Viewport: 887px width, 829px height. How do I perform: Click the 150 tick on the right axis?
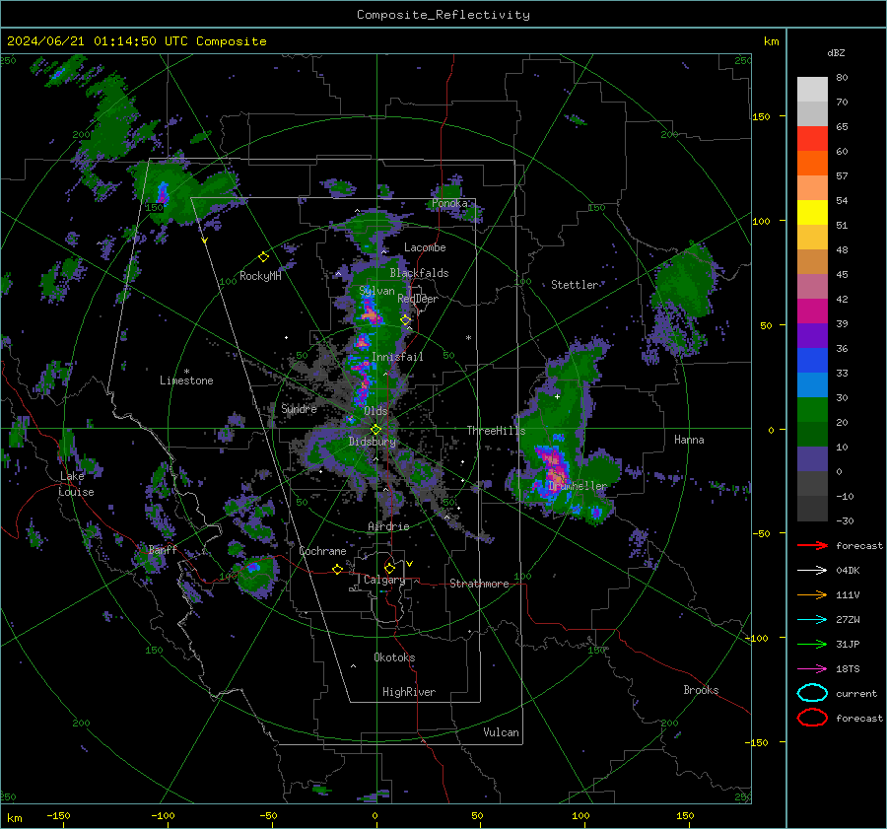(761, 116)
